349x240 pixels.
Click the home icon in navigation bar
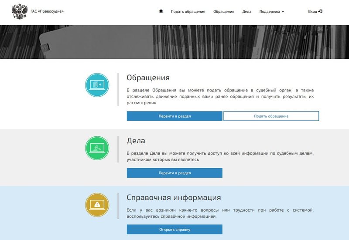[x=161, y=11]
